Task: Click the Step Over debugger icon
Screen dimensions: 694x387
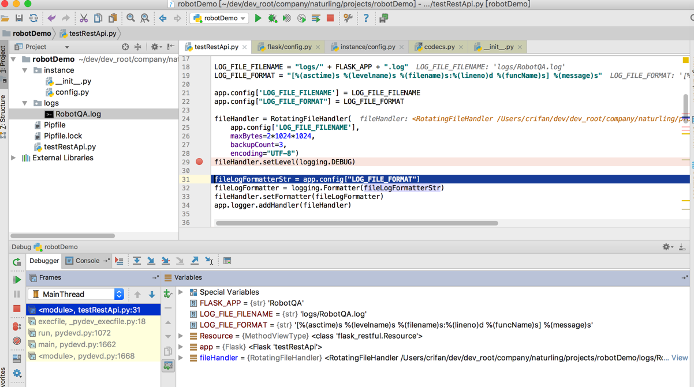Action: pyautogui.click(x=137, y=261)
